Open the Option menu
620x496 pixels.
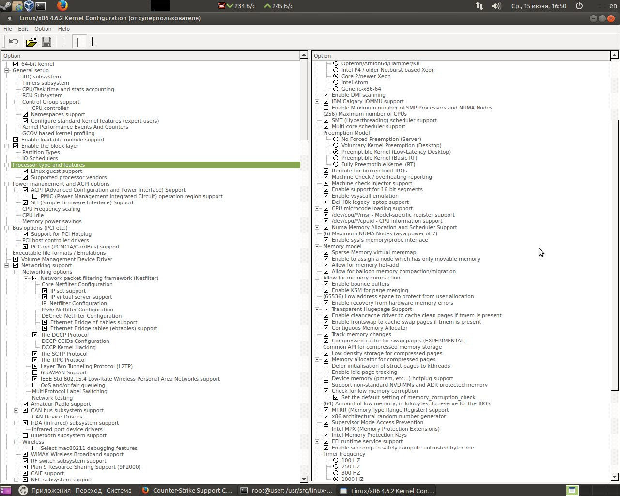(x=43, y=29)
